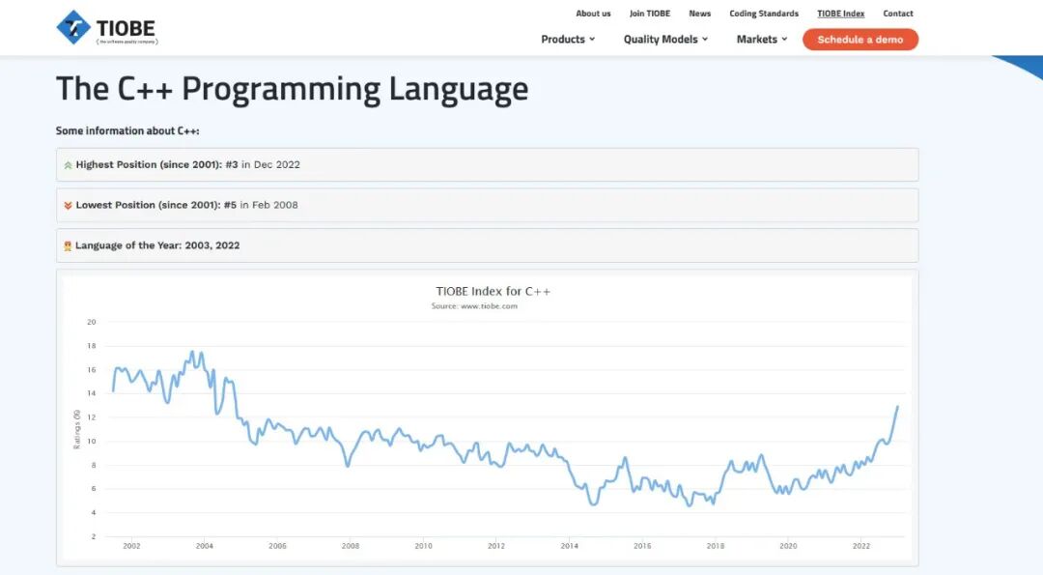Click the red down-arrow Lowest Position icon
This screenshot has height=575, width=1043.
[68, 206]
